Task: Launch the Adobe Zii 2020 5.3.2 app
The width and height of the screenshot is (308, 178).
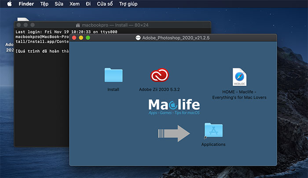Action: [159, 76]
